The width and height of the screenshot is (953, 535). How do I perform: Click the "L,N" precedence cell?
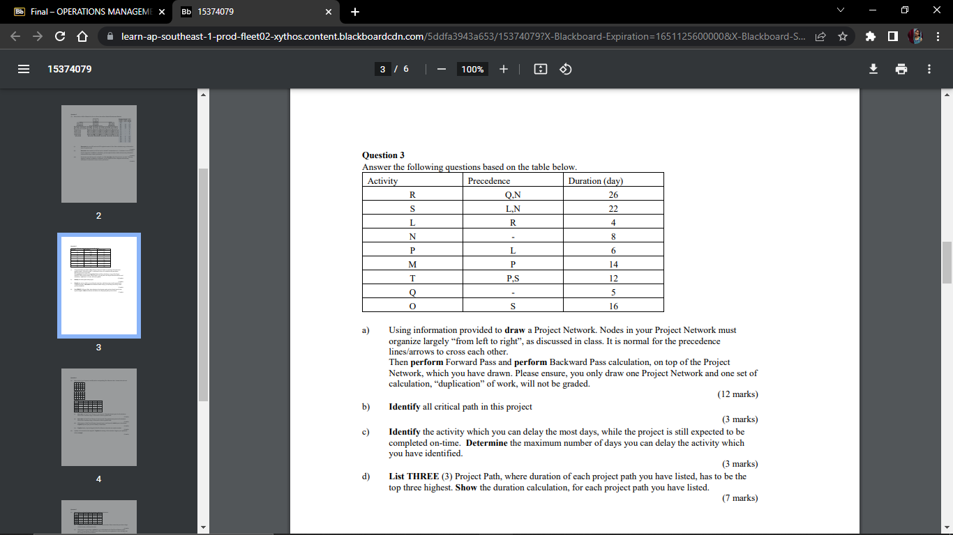(x=513, y=209)
